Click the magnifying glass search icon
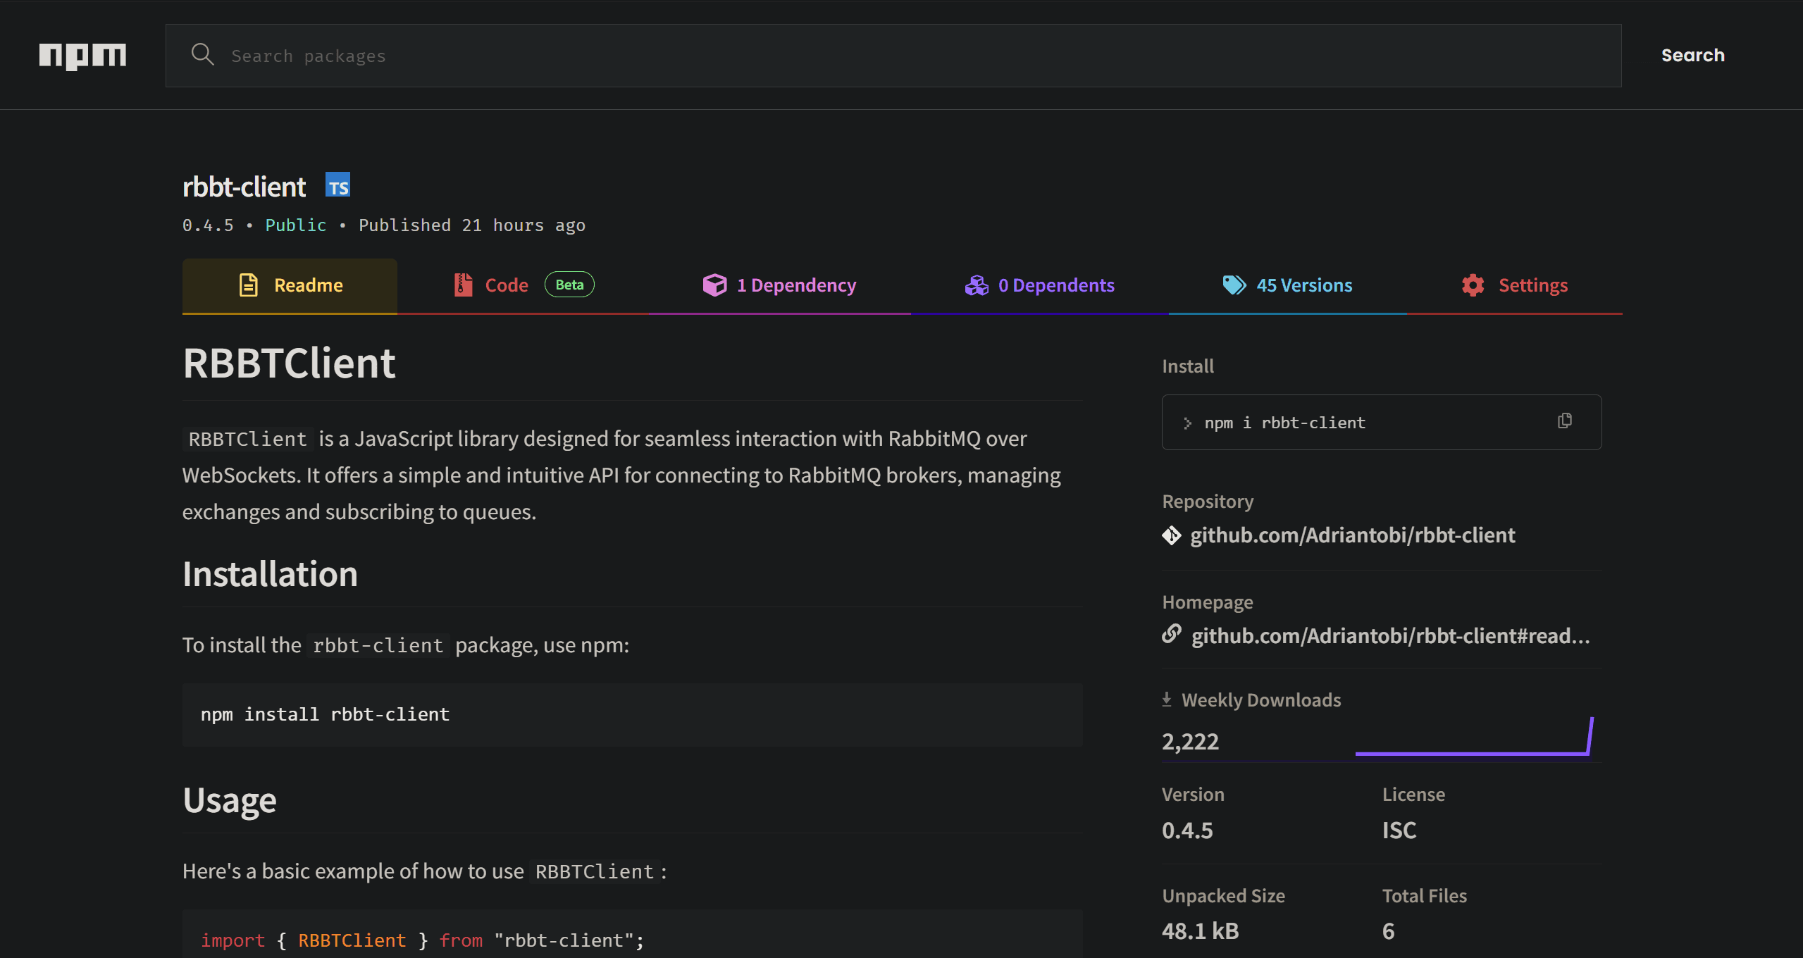The width and height of the screenshot is (1803, 958). (202, 54)
